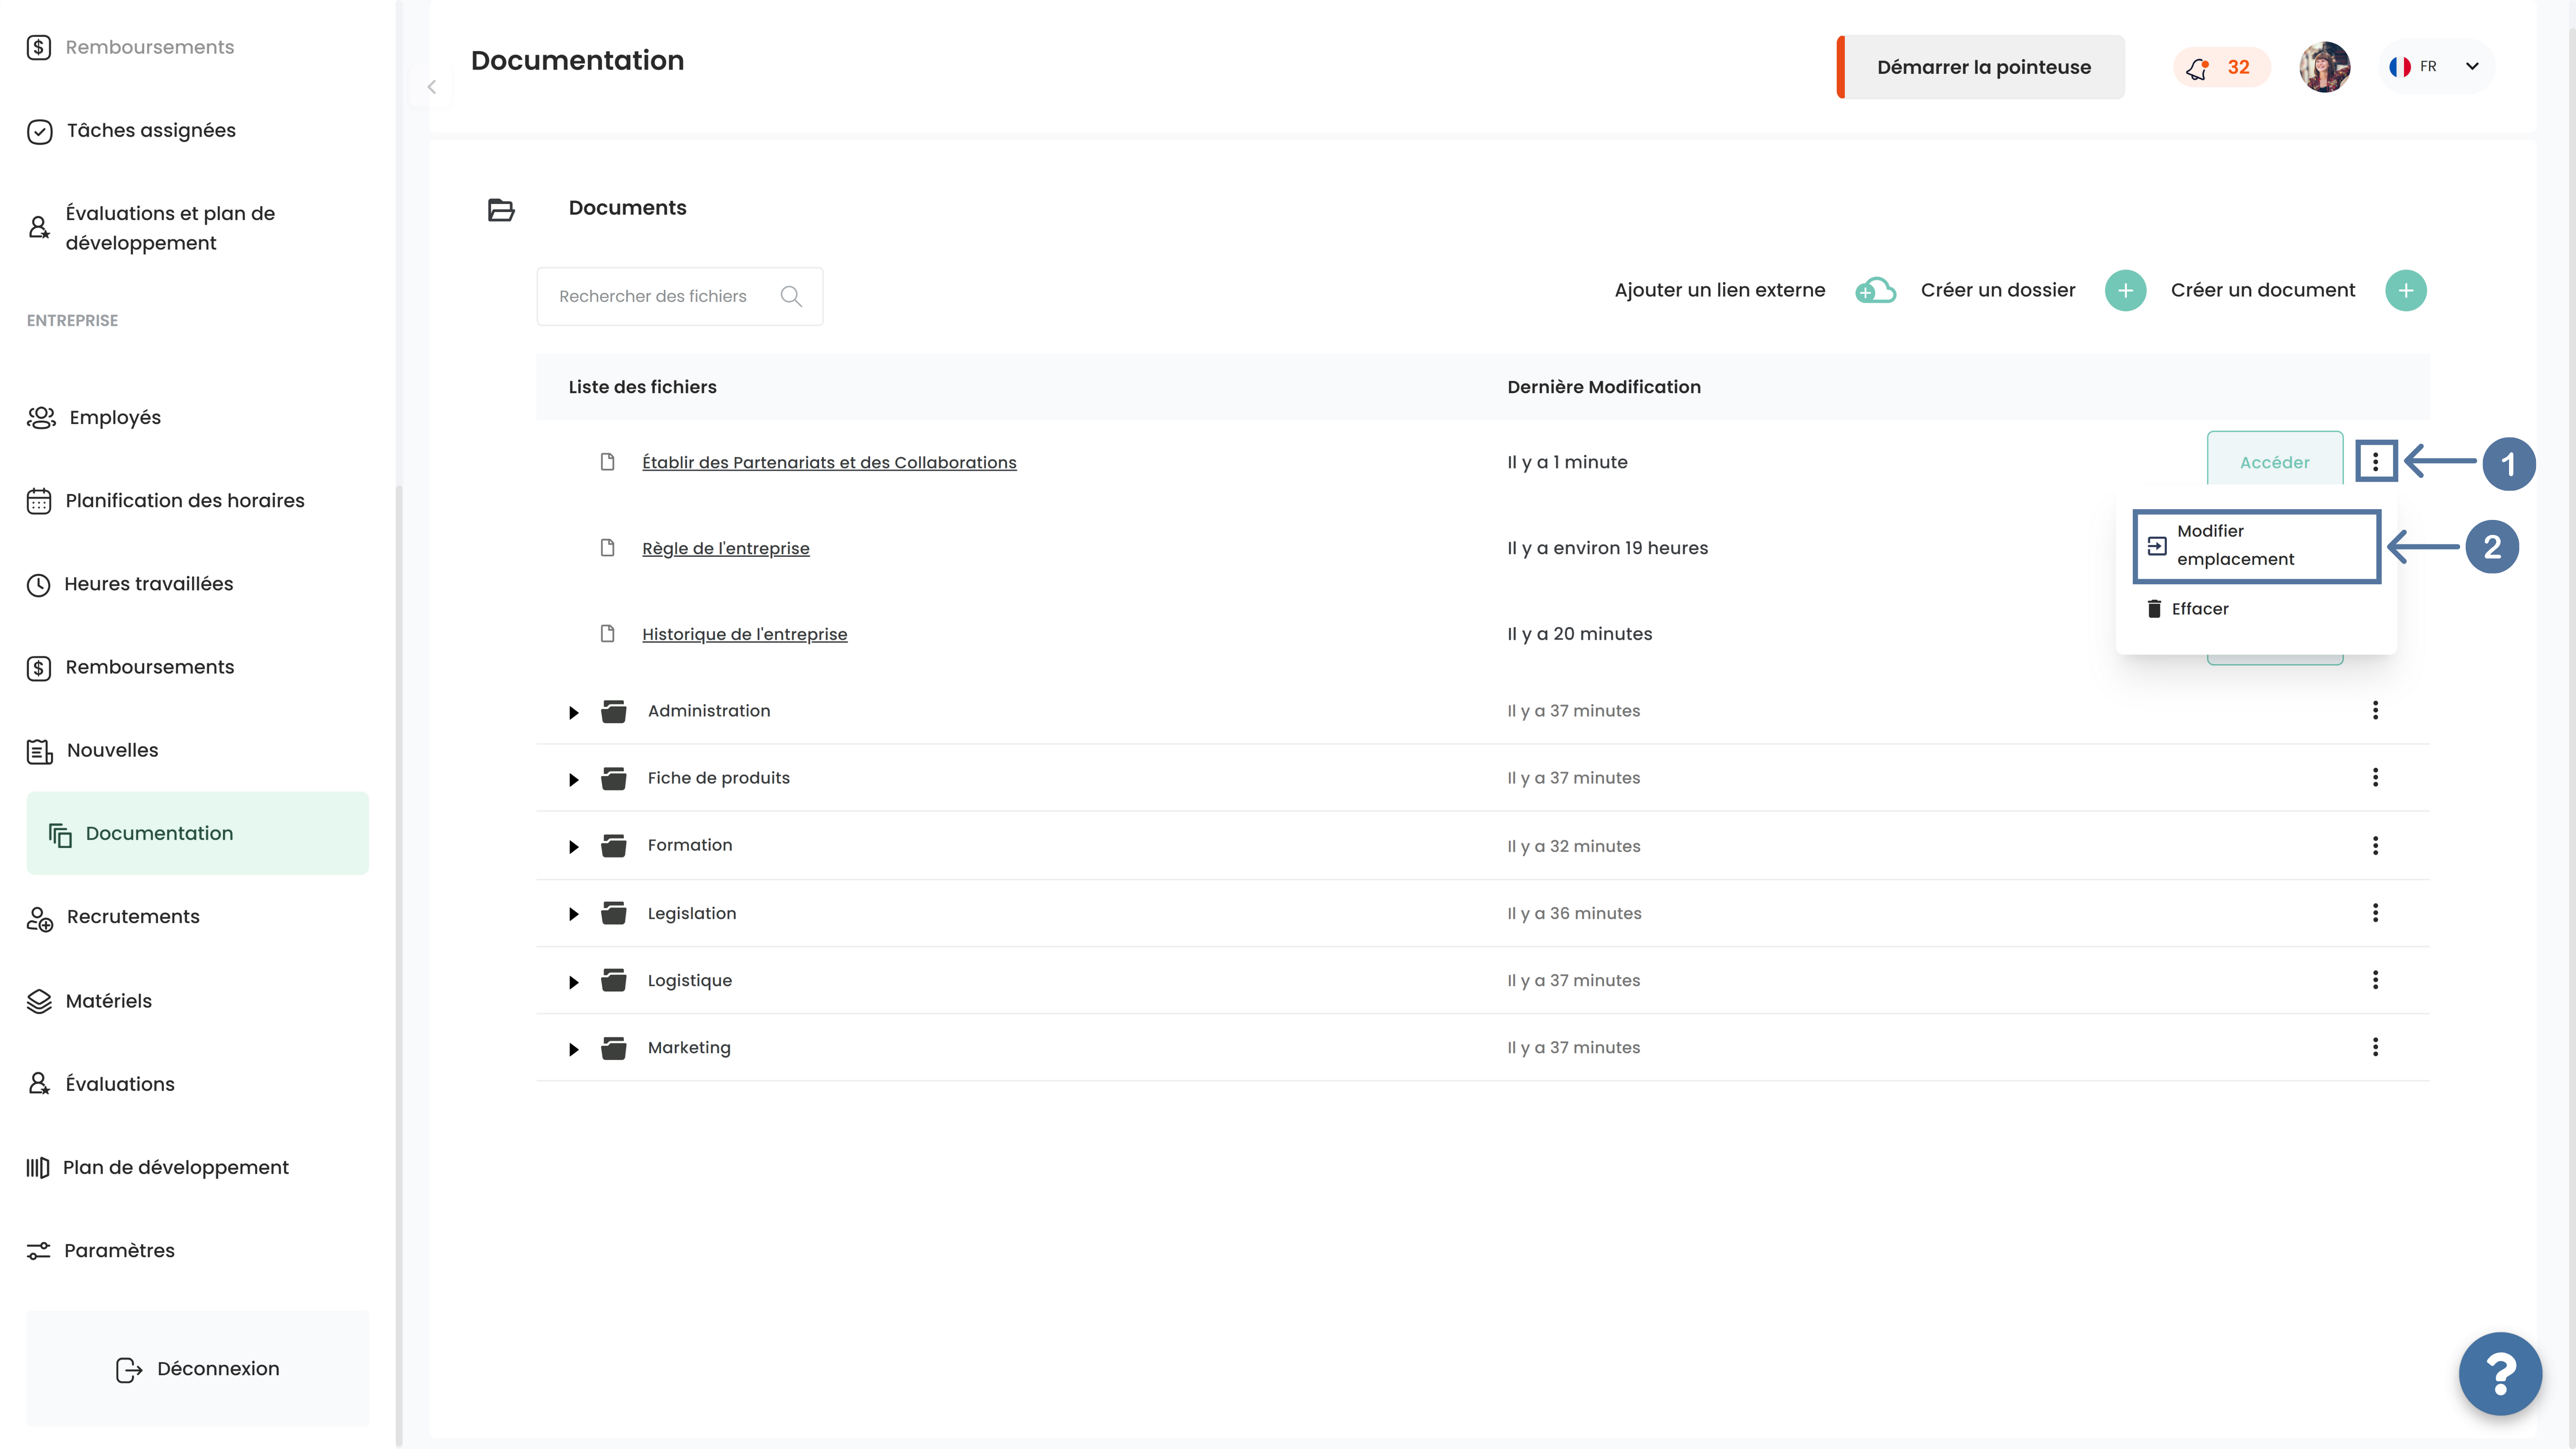Screen dimensions: 2576x1449
Task: Click the Évaluations person-star icon
Action: coord(38,1084)
